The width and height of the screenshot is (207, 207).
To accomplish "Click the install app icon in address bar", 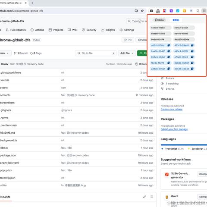I will [x=136, y=11].
